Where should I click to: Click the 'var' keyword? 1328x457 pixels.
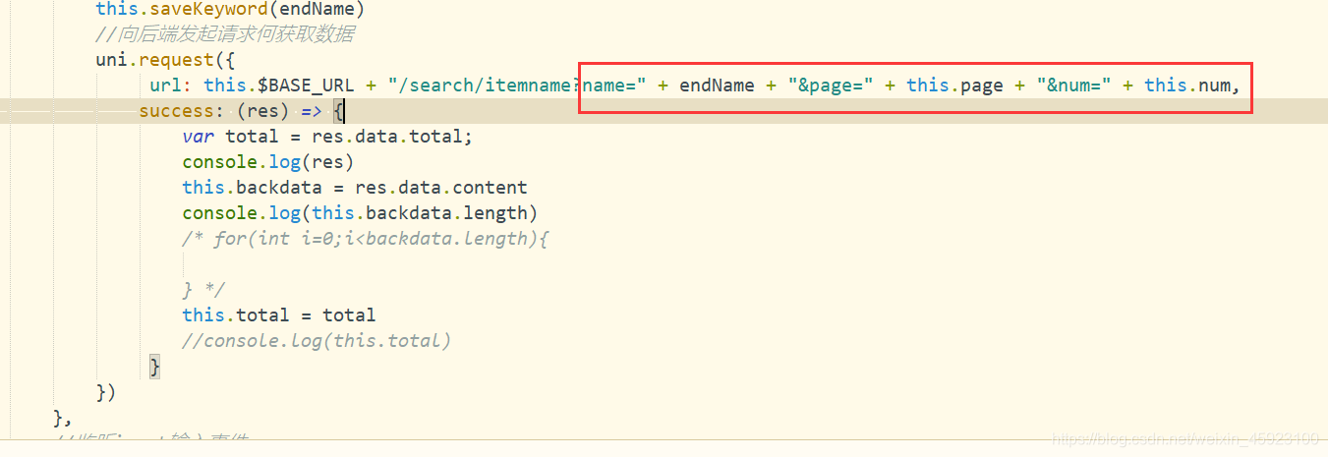click(x=199, y=137)
